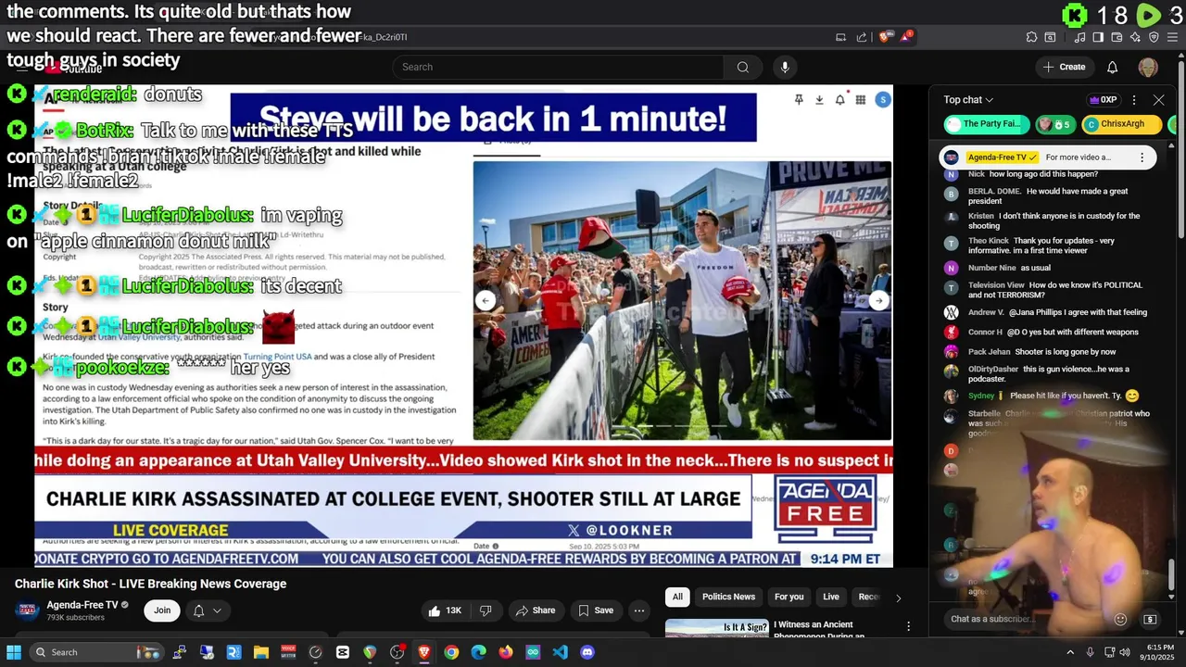
Task: Click the live video player showing news coverage
Action: [463, 326]
